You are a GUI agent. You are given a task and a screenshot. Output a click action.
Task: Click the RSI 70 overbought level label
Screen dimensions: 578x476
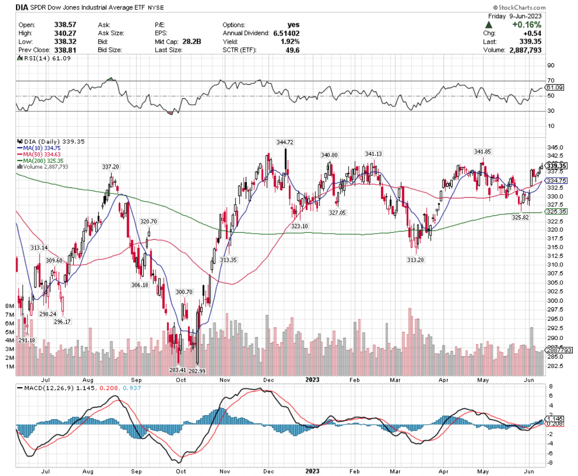(551, 80)
